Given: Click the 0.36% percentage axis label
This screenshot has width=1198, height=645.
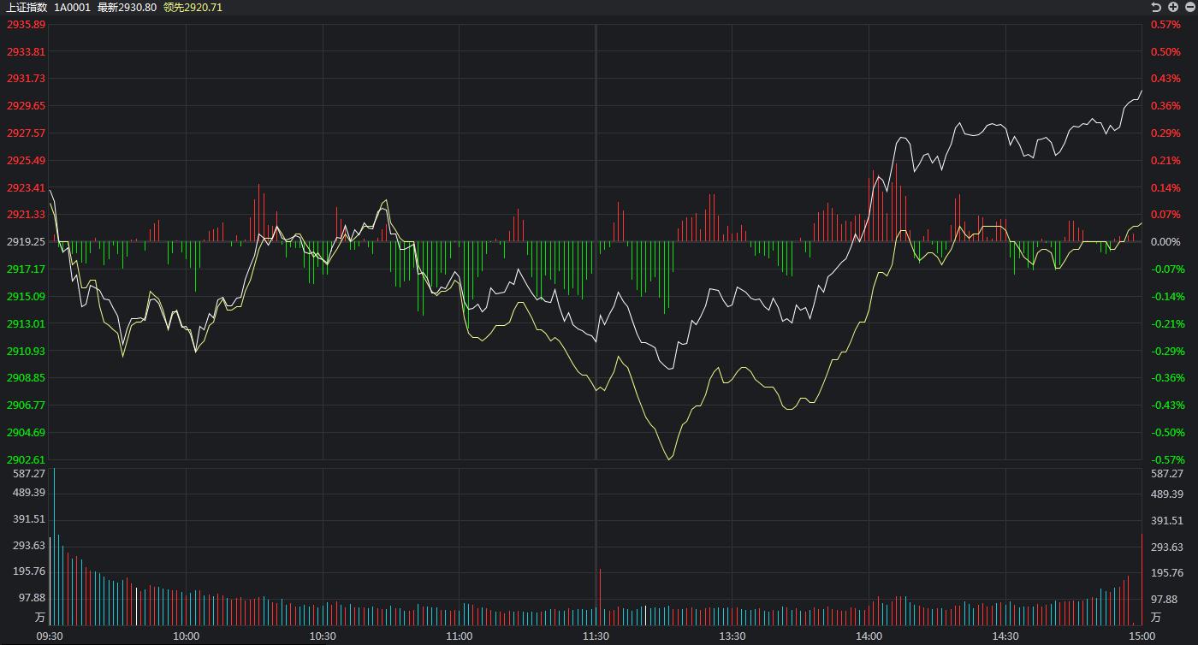Looking at the screenshot, I should click(x=1165, y=106).
